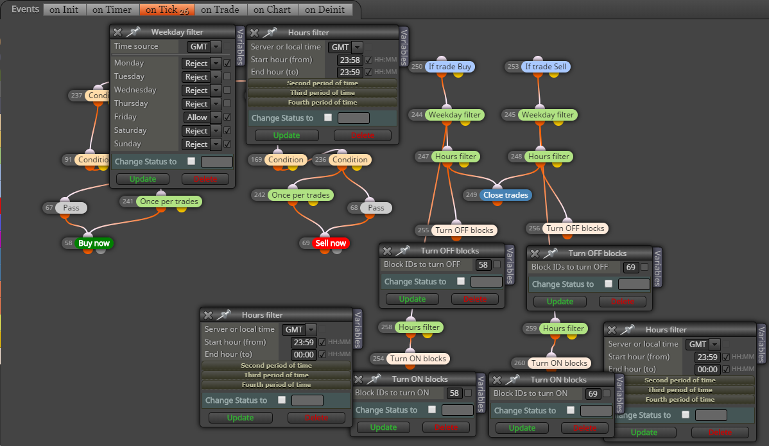Pin the bottom-left Hours filter panel
The width and height of the screenshot is (769, 446).
point(223,314)
